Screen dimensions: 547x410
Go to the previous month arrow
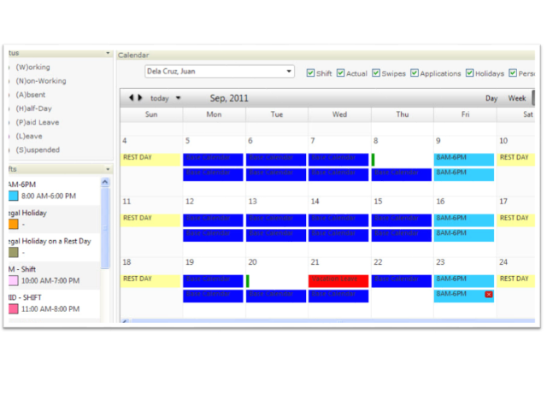point(131,98)
